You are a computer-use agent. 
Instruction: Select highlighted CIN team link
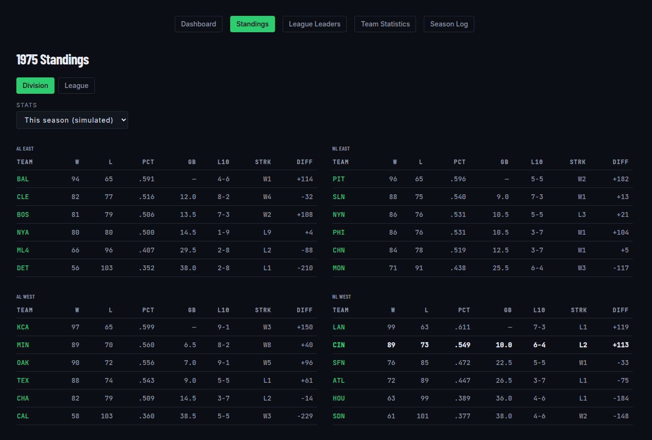pyautogui.click(x=339, y=345)
